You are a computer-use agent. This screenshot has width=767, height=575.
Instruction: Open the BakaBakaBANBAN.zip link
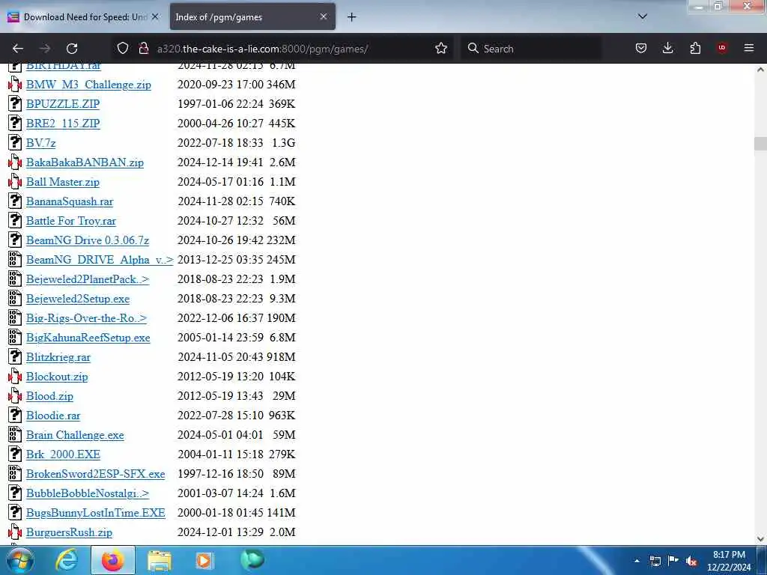coord(85,162)
